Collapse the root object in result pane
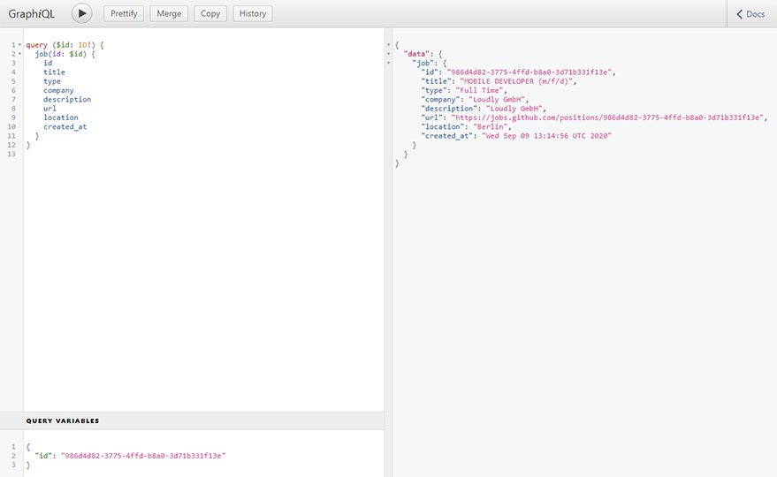 click(389, 45)
